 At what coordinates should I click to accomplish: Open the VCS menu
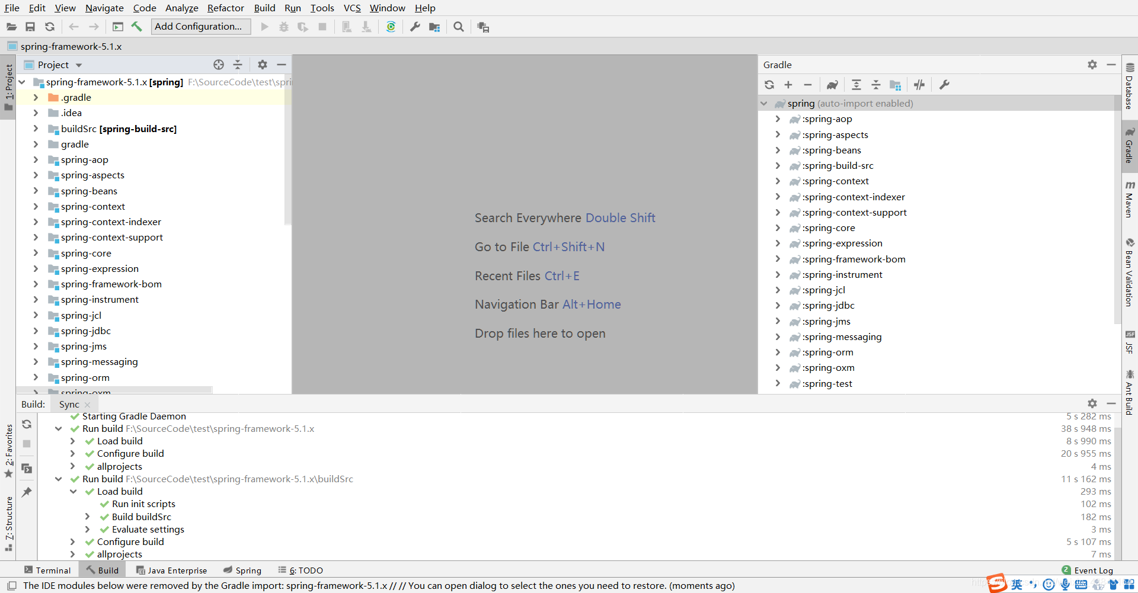click(352, 8)
